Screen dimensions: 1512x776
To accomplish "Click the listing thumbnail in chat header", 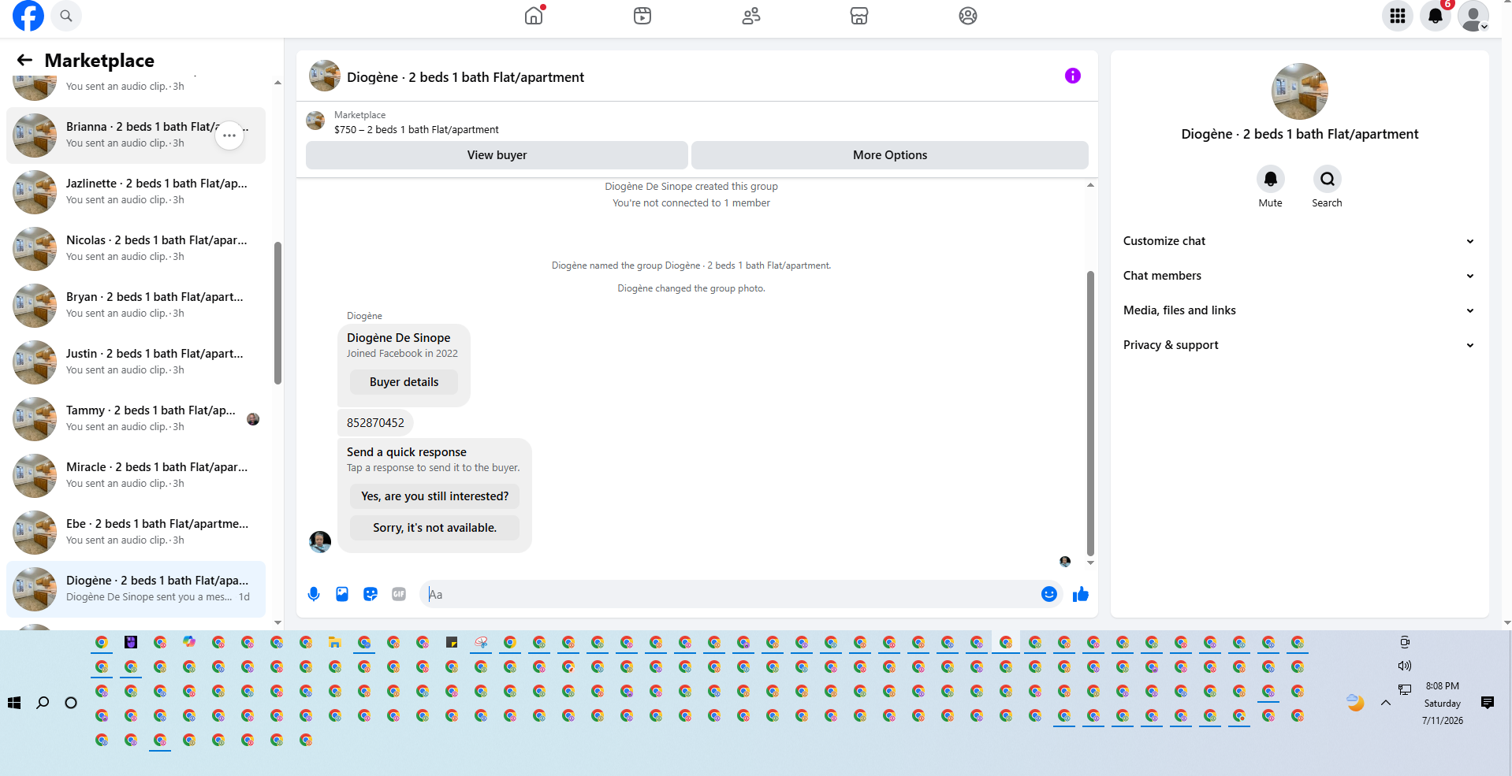I will click(325, 76).
